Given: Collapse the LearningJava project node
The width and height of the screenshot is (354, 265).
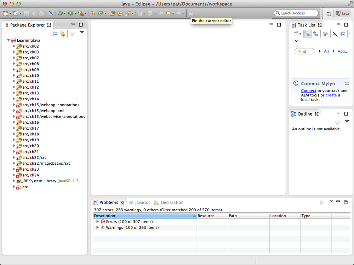Looking at the screenshot, I should [8, 40].
